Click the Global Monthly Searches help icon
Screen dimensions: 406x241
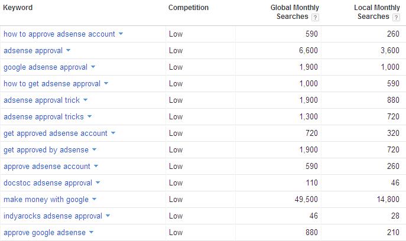(x=315, y=17)
